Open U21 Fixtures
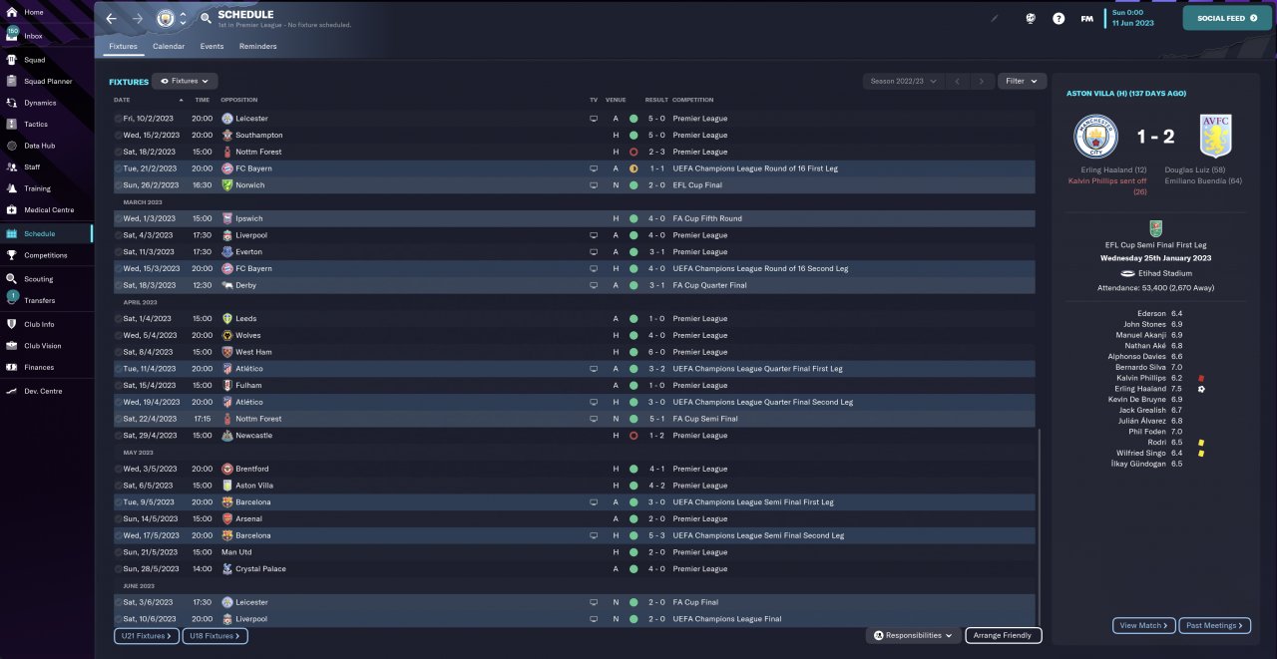Viewport: 1277px width, 659px height. click(x=147, y=635)
